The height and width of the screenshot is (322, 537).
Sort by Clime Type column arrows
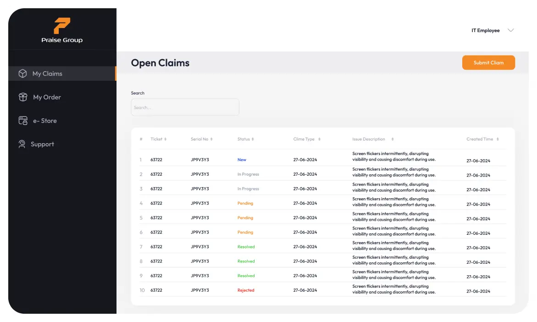(x=319, y=139)
